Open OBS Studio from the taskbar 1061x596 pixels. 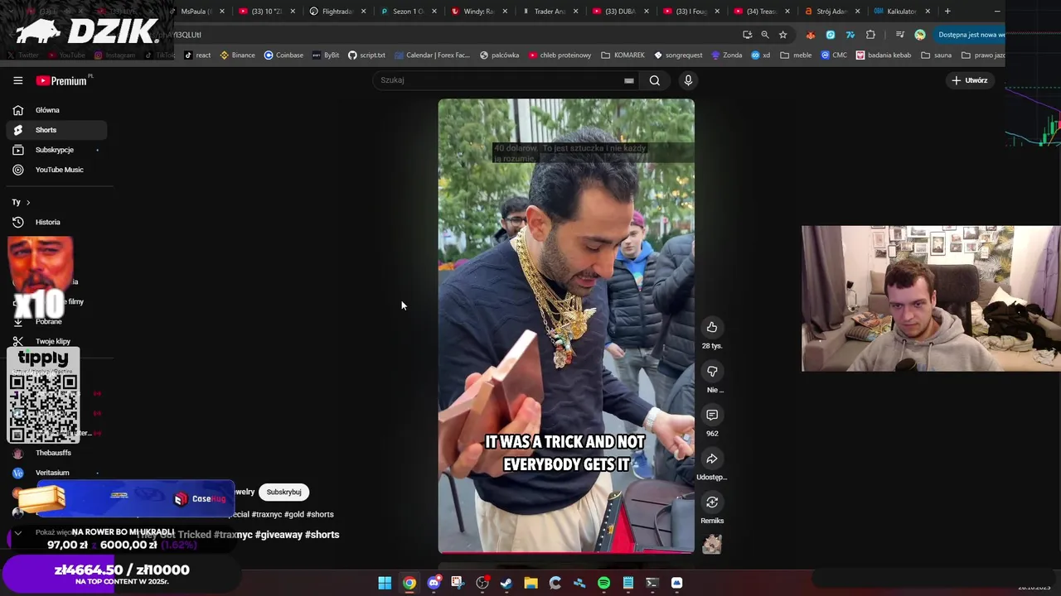tap(482, 583)
